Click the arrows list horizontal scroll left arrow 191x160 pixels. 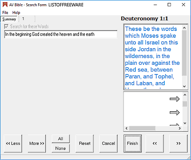[126, 128]
